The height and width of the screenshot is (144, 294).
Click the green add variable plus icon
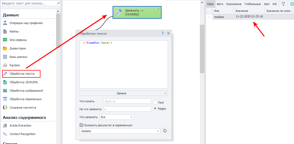pos(292,4)
